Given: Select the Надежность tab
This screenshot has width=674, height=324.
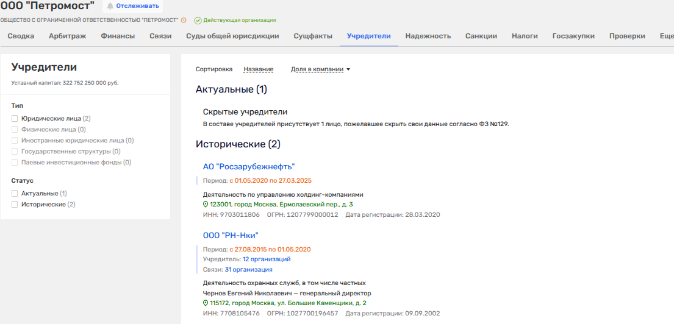Looking at the screenshot, I should 428,36.
